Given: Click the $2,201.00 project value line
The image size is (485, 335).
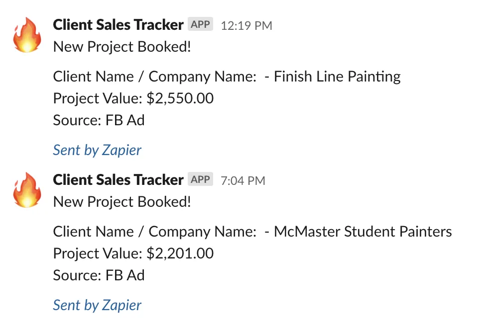Looking at the screenshot, I should tap(133, 253).
